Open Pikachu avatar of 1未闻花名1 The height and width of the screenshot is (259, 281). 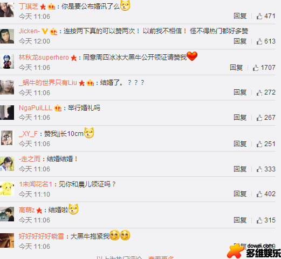(x=7, y=189)
